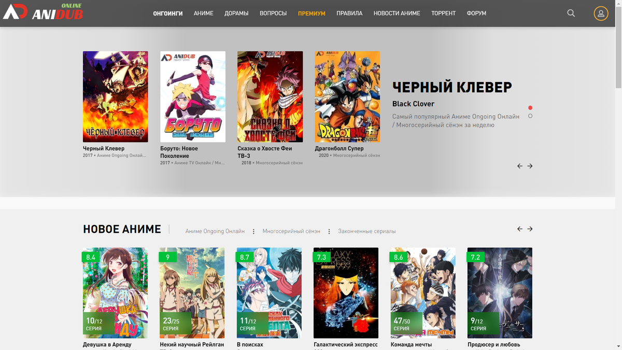Switch to Аниме Ongoing Онлайн tab

point(215,231)
